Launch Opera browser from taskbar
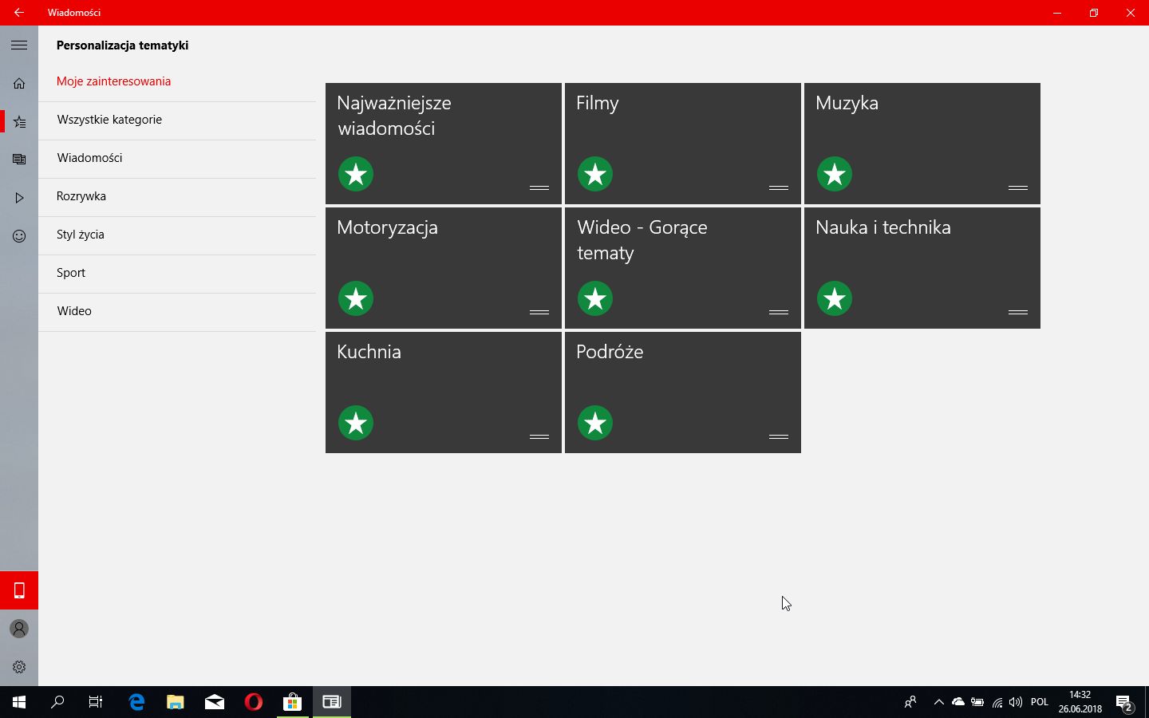The width and height of the screenshot is (1149, 718). point(254,702)
